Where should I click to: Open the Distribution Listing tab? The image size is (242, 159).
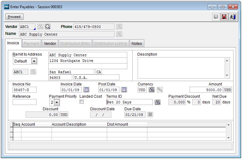tap(111, 44)
